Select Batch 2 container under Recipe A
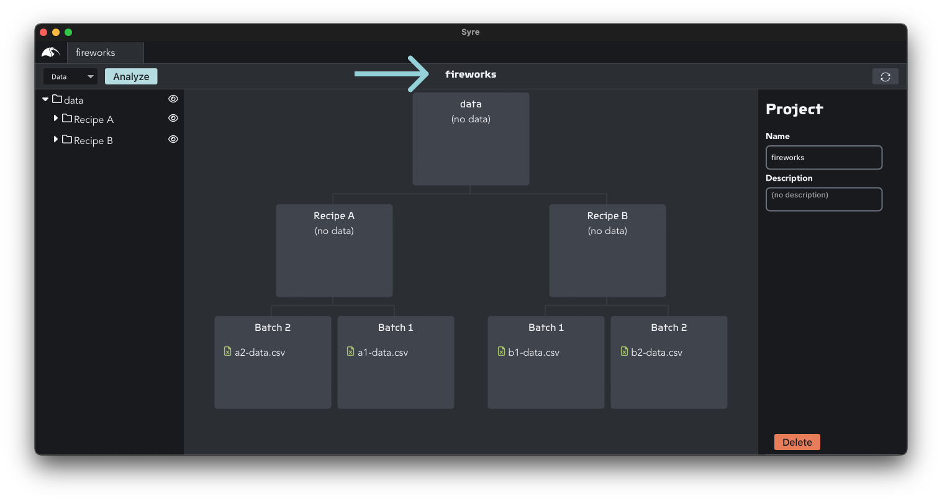 click(x=273, y=363)
